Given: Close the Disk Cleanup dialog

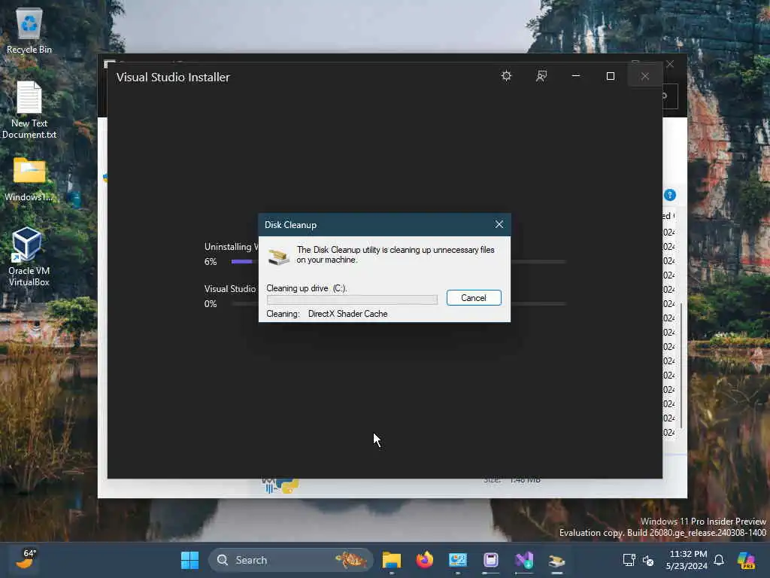Looking at the screenshot, I should pos(499,224).
